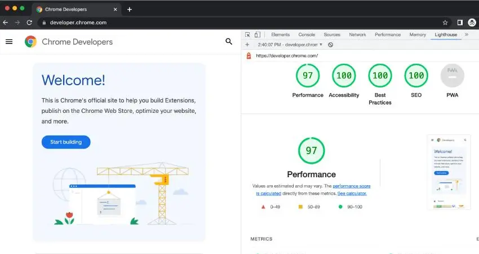Click the 50–89 orange legend entry
Screen dimensions: 479x254
coord(309,207)
